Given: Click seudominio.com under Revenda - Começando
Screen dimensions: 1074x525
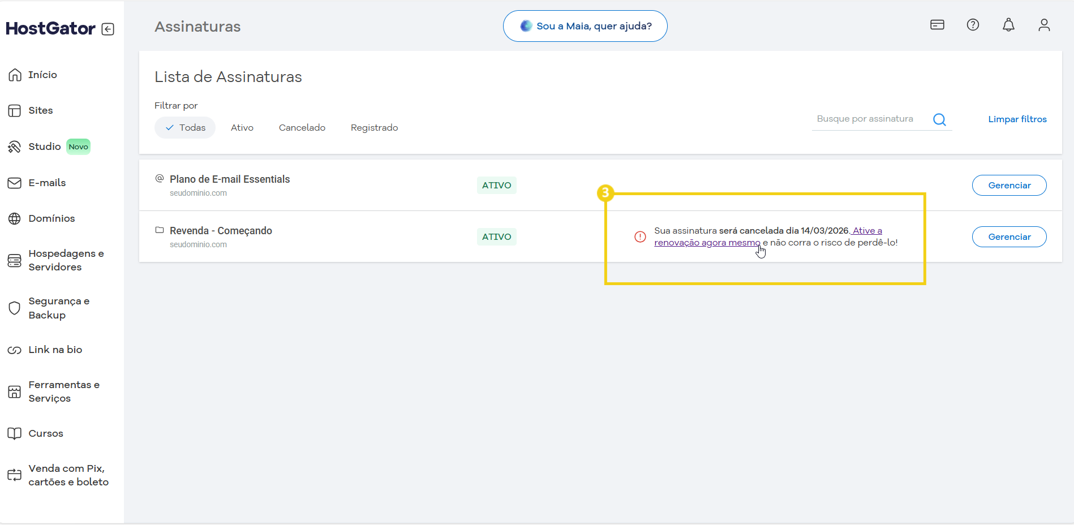Looking at the screenshot, I should 198,244.
